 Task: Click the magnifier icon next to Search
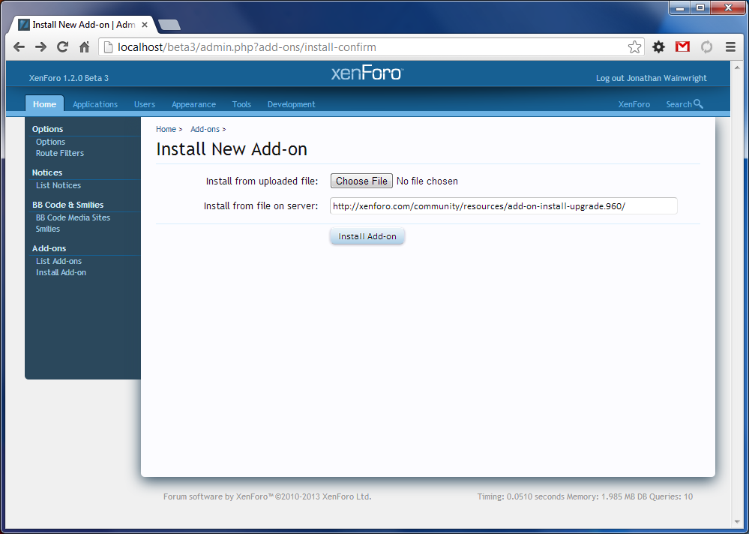coord(698,103)
